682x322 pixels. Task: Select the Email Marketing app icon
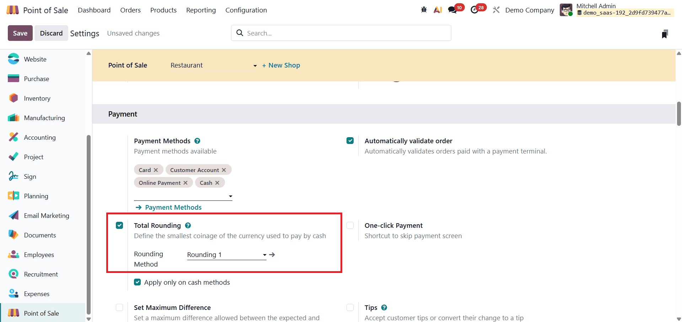pyautogui.click(x=13, y=215)
